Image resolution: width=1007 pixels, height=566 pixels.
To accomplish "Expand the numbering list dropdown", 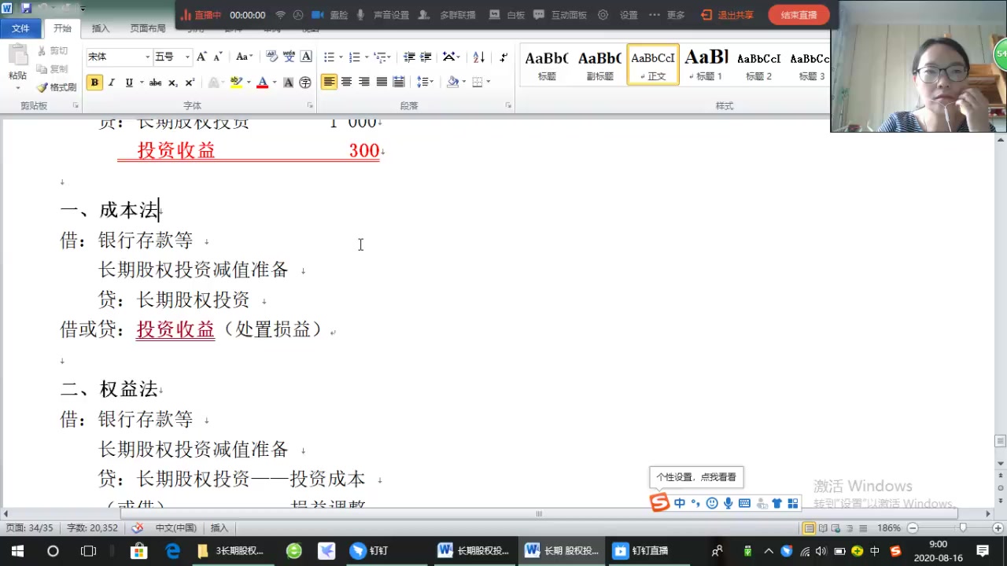I will [x=366, y=57].
